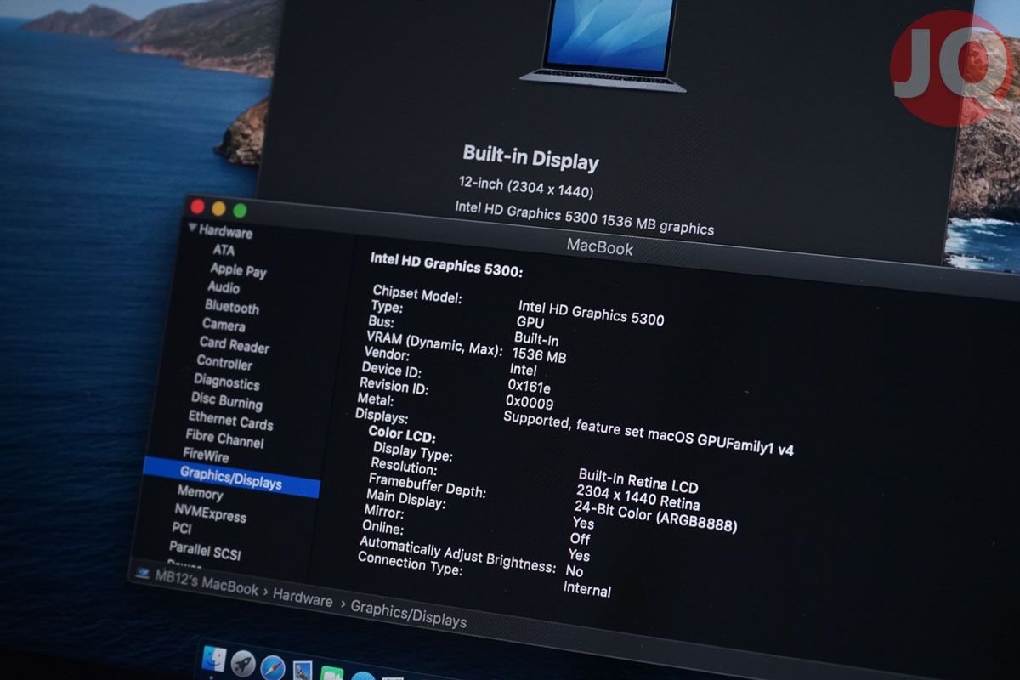
Task: Select Fibre Channel in the sidebar
Action: click(224, 439)
